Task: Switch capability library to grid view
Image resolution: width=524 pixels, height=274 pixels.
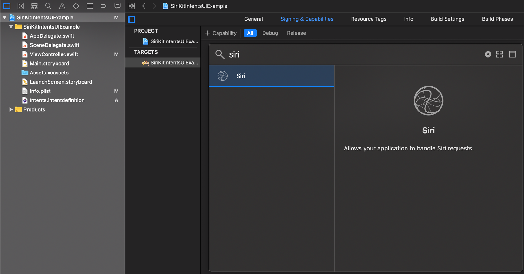Action: pos(500,54)
